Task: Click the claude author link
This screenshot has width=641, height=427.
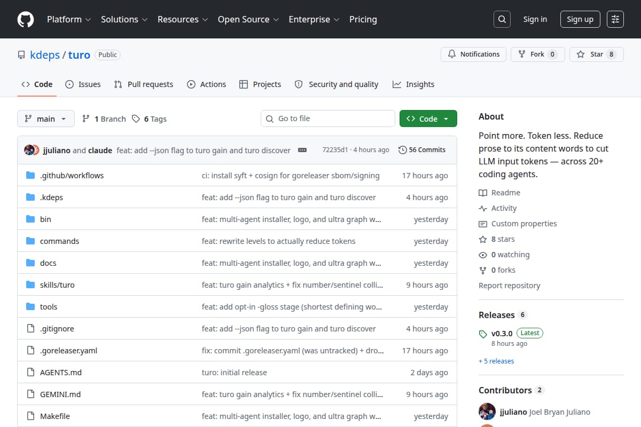Action: (x=100, y=151)
